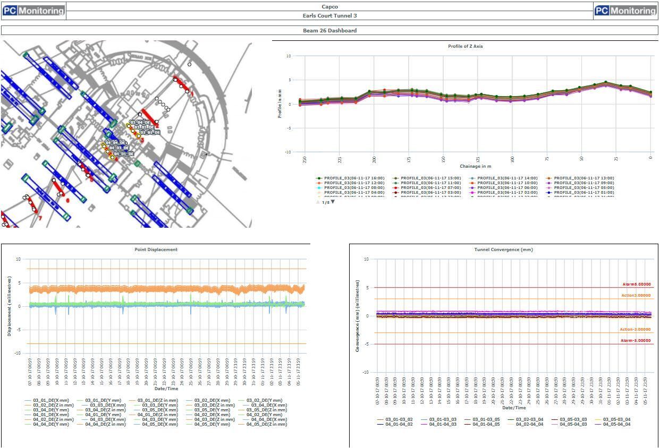Click the 03_03_DE sensor label on map
Viewport: 660px width, 448px height.
pyautogui.click(x=145, y=127)
